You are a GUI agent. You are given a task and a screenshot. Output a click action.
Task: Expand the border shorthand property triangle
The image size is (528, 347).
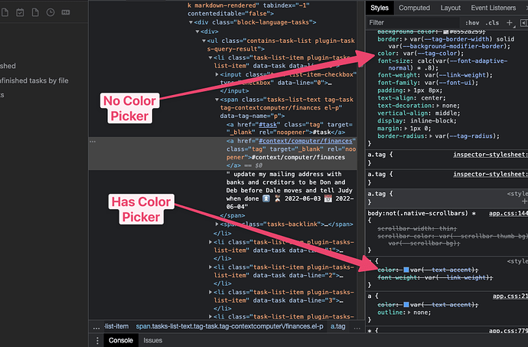[x=406, y=39]
